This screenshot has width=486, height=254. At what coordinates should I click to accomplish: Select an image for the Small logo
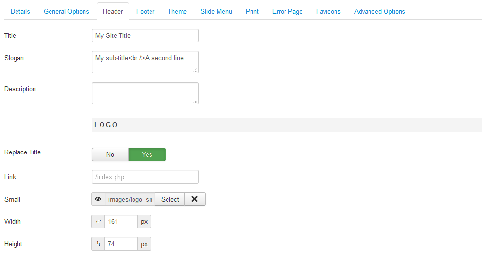click(170, 199)
